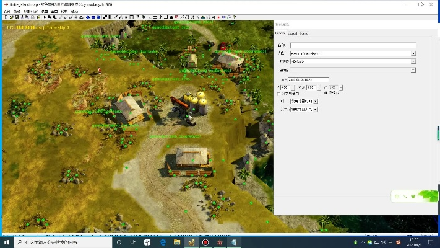Select the radio button beside 1.00 scale field
The image size is (440, 248).
click(x=326, y=87)
